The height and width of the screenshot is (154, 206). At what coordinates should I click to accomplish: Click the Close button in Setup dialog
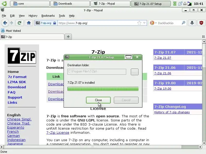point(98,100)
